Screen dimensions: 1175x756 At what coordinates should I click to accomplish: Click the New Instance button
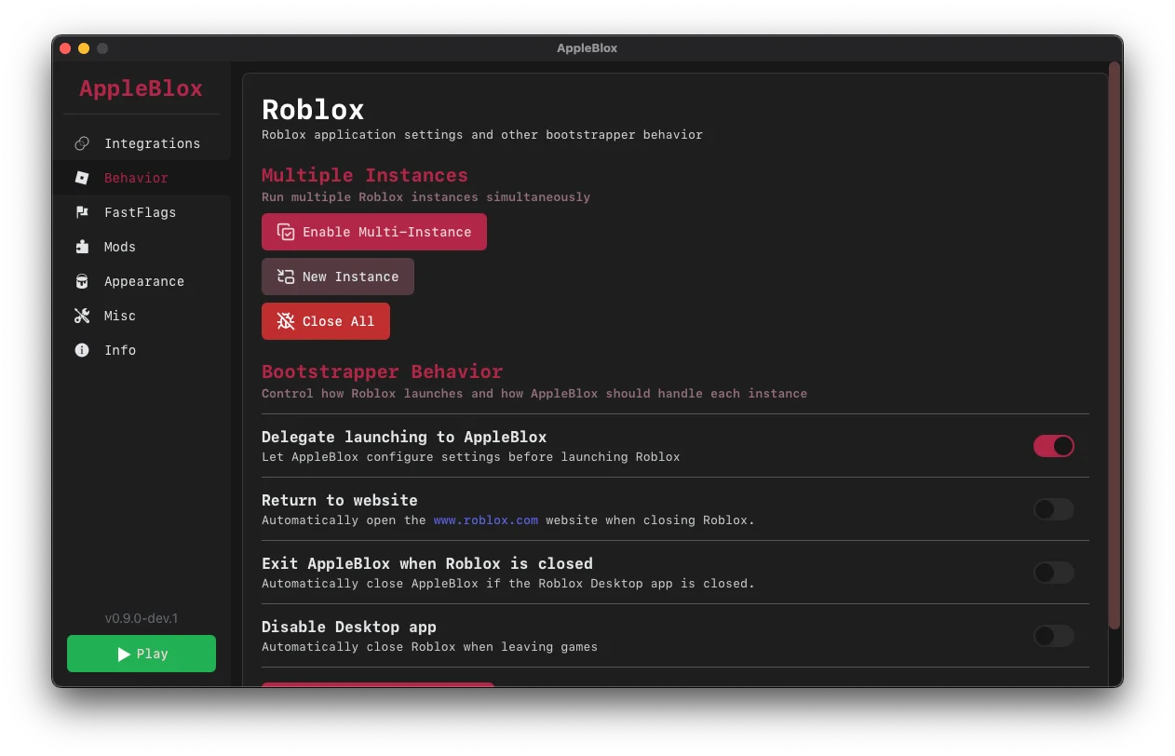coord(337,277)
